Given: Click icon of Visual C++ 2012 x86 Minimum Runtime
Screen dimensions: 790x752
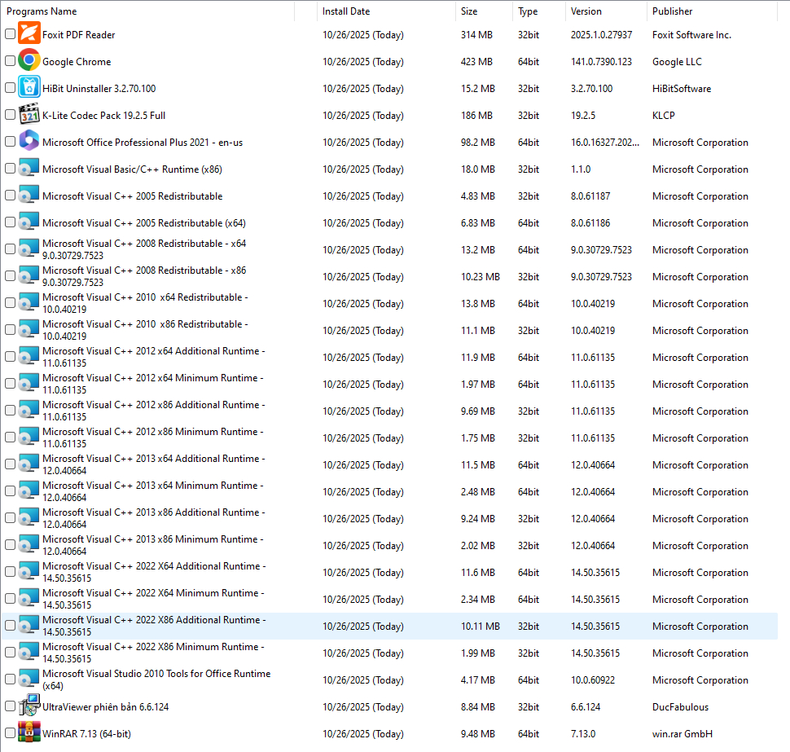Looking at the screenshot, I should [29, 437].
